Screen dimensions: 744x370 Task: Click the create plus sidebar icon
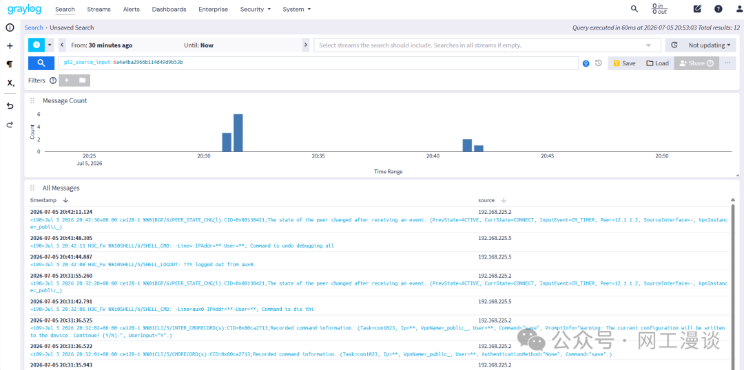click(10, 46)
